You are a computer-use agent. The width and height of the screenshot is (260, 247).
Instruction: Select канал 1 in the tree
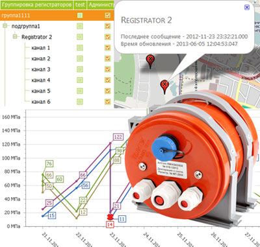41,48
